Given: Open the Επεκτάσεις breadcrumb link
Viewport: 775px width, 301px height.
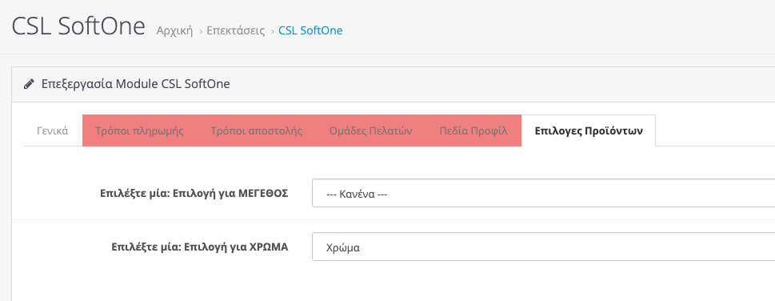Looking at the screenshot, I should pos(236,30).
